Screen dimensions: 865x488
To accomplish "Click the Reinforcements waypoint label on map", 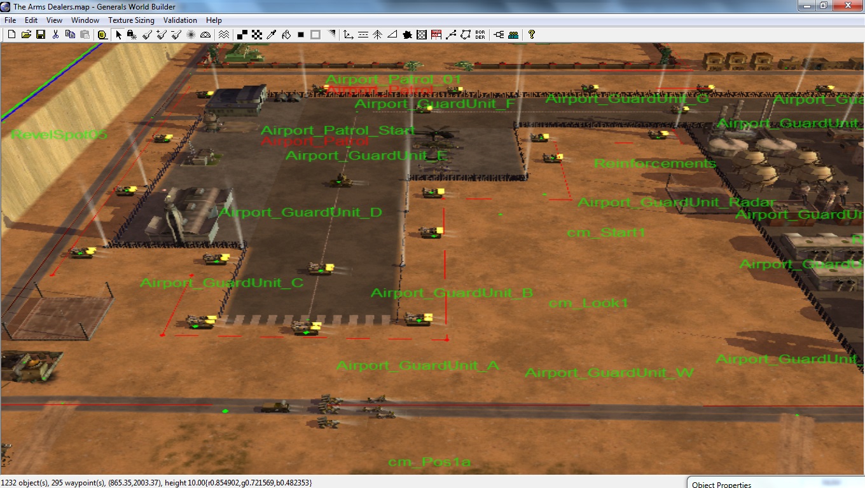I will click(654, 164).
